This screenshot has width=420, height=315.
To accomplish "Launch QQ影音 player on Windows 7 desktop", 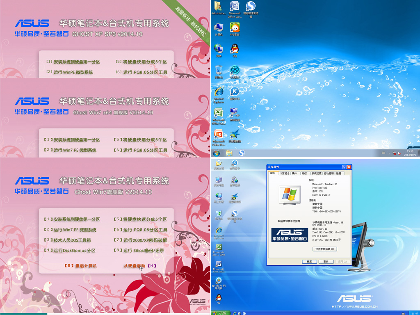I will [x=235, y=72].
